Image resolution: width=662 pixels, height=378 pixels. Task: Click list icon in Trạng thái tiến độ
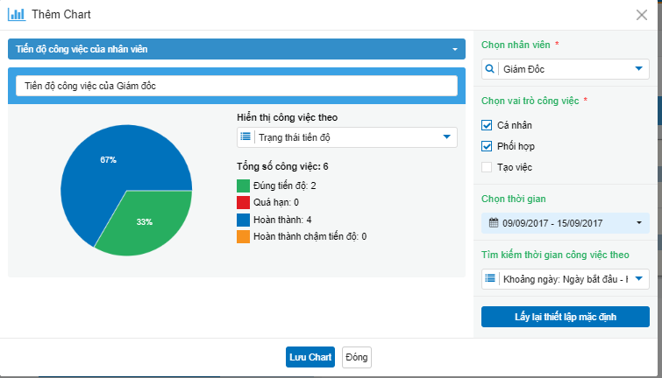coord(246,137)
